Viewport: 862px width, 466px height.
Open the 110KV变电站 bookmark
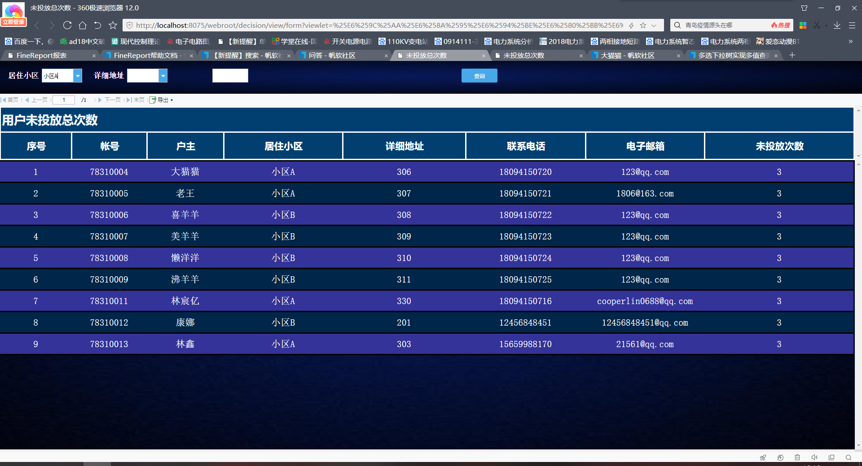click(403, 41)
